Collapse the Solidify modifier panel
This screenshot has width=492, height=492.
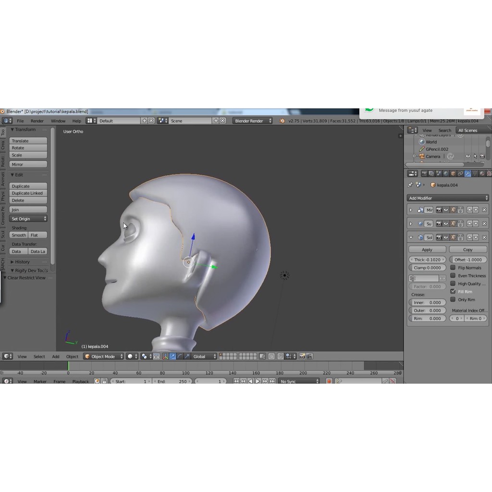point(411,237)
